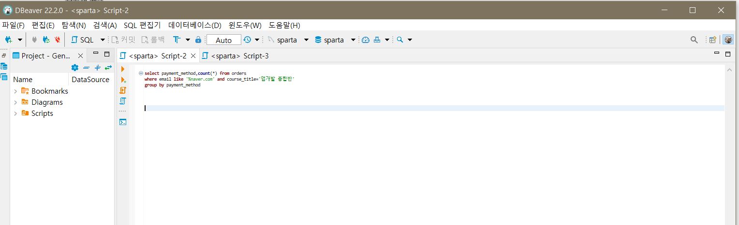Toggle the lock icon in toolbar
739x225 pixels.
click(198, 40)
